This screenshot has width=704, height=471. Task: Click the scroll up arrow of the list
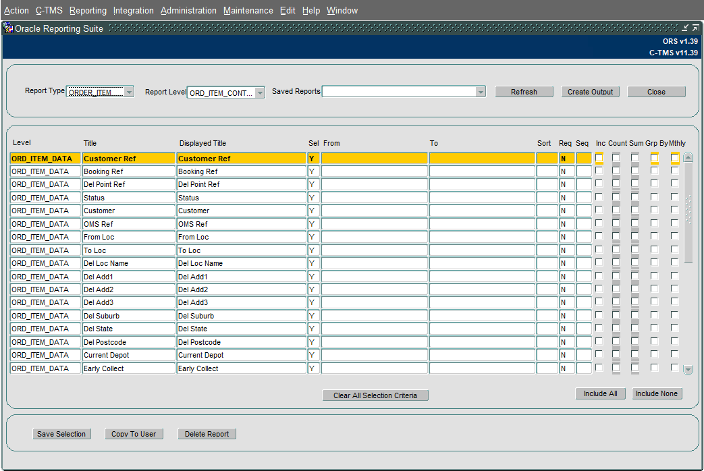pyautogui.click(x=688, y=158)
